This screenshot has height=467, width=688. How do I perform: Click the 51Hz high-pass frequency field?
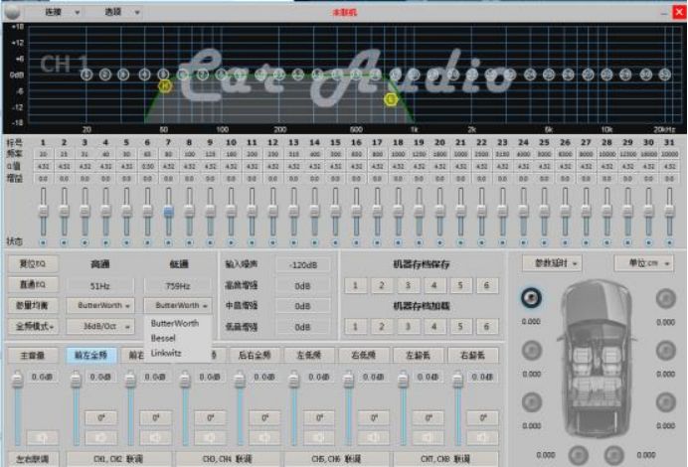coord(100,286)
